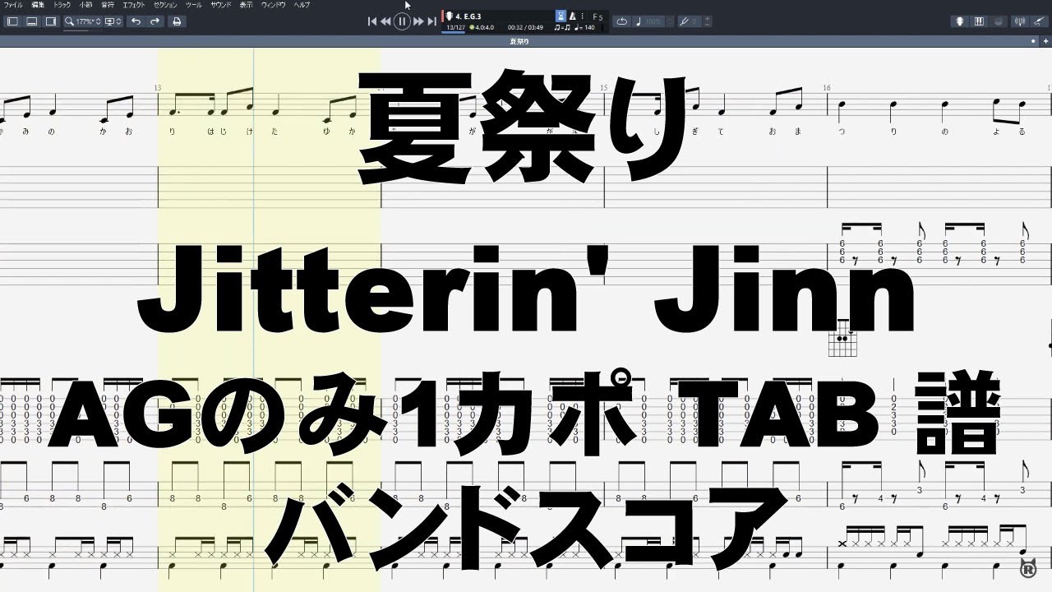The image size is (1052, 592).
Task: Open the ファイル menu
Action: (x=14, y=5)
